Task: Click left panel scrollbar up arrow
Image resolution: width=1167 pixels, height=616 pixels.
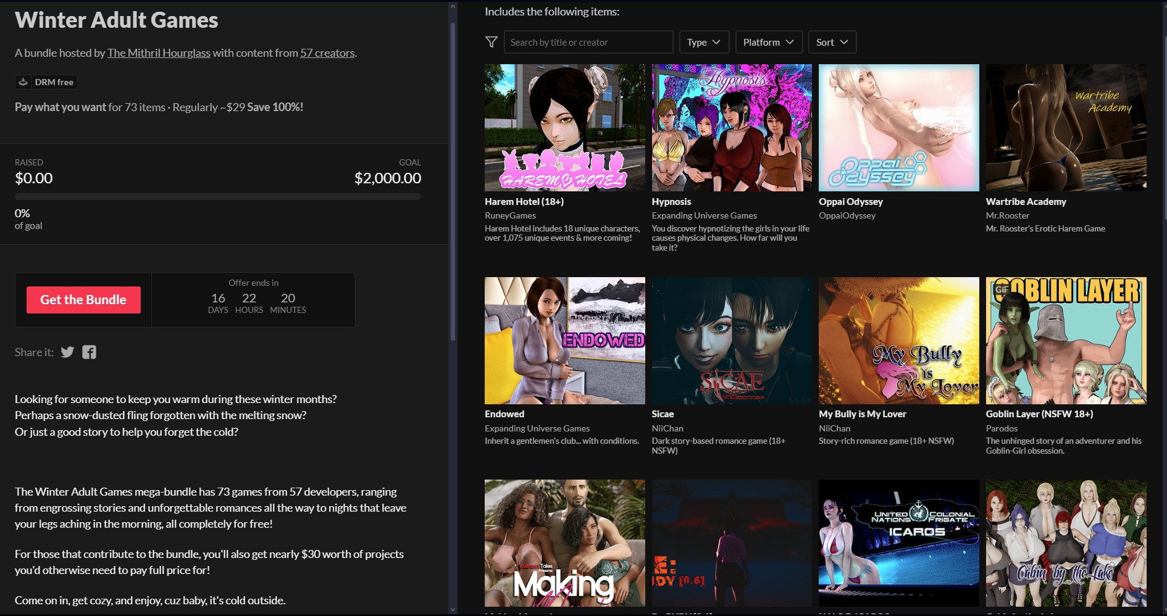Action: (453, 7)
